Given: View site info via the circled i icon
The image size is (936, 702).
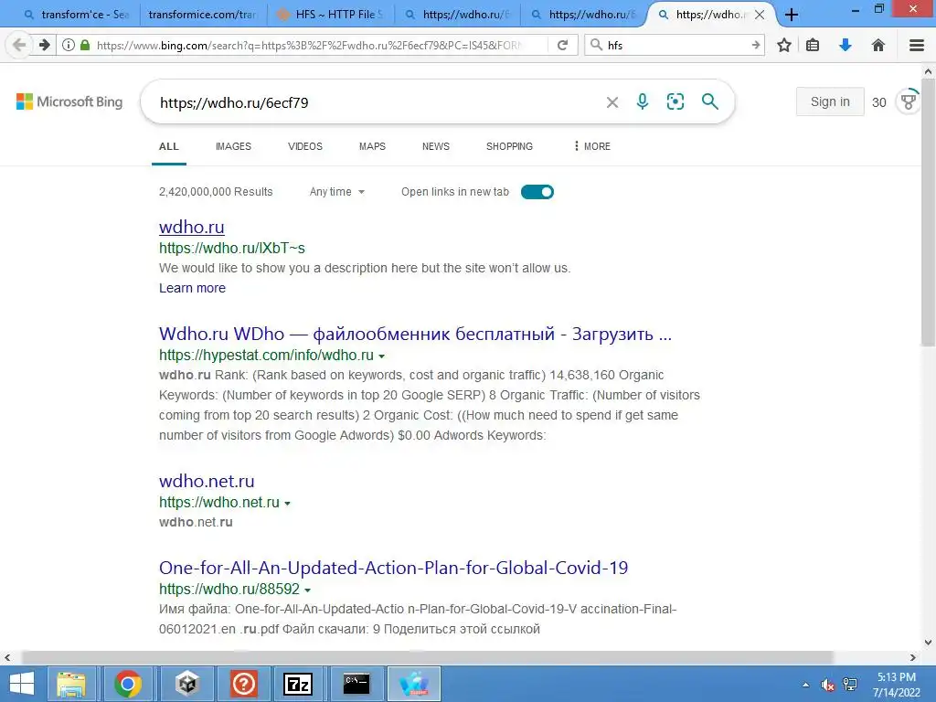Looking at the screenshot, I should [x=69, y=45].
